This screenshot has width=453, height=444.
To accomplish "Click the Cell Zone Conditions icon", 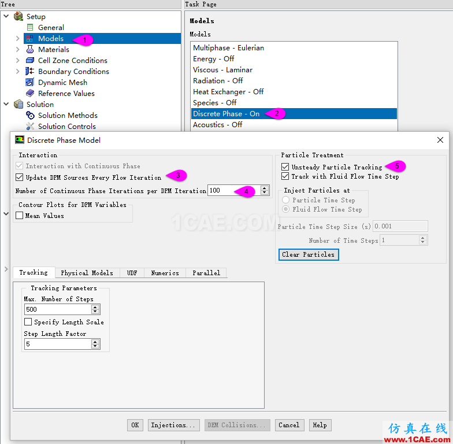I will 30,60.
